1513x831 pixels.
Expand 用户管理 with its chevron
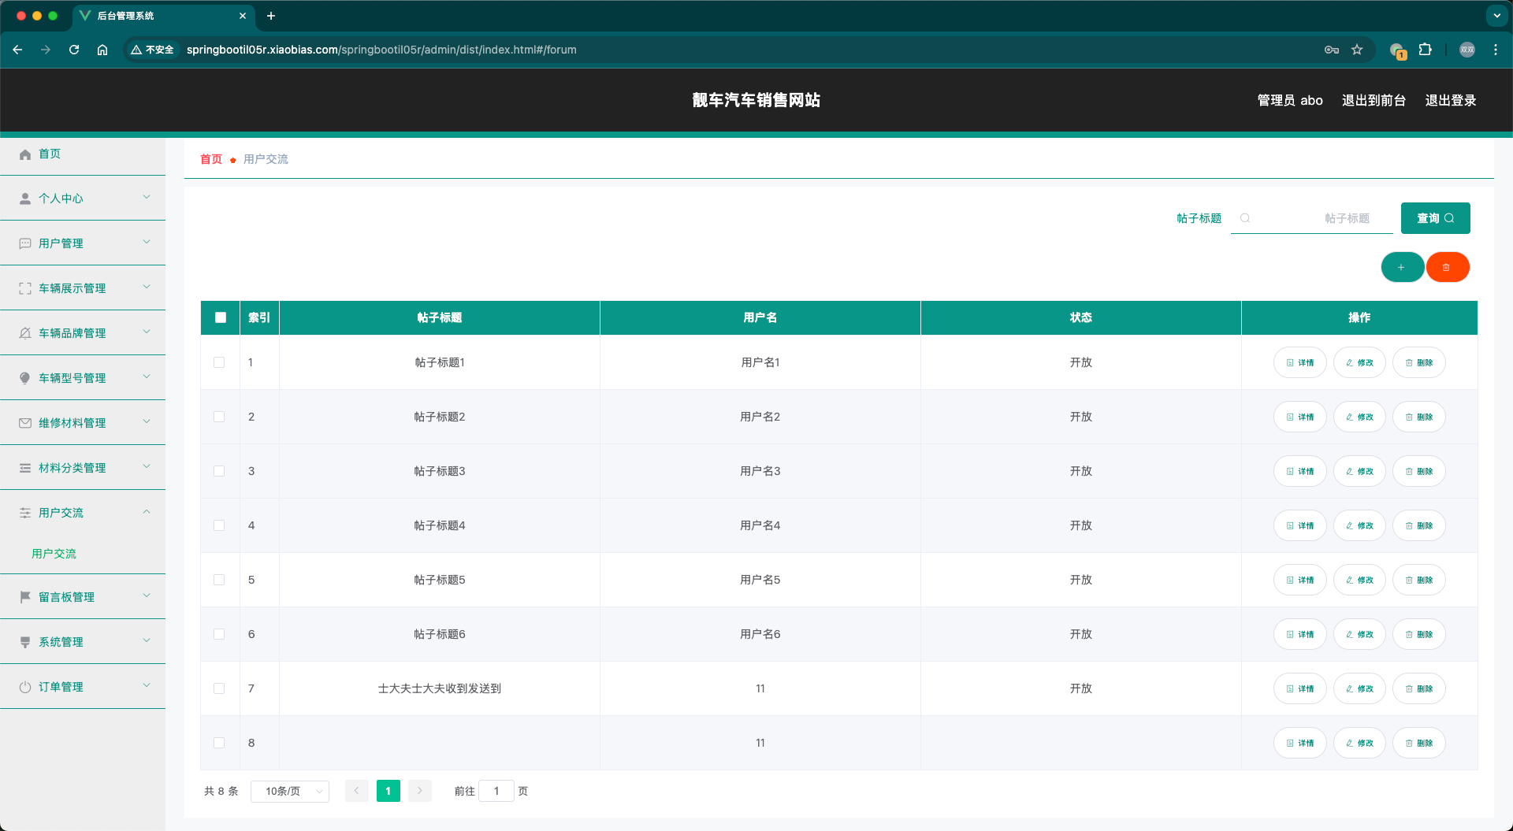pos(147,242)
